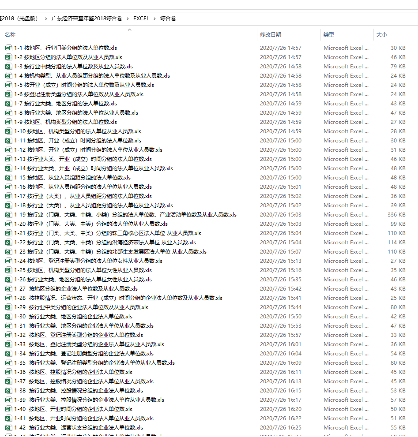Select file 1-30 按行业大类、地区分组的企业法人单位数
418x437 pixels.
click(73, 317)
